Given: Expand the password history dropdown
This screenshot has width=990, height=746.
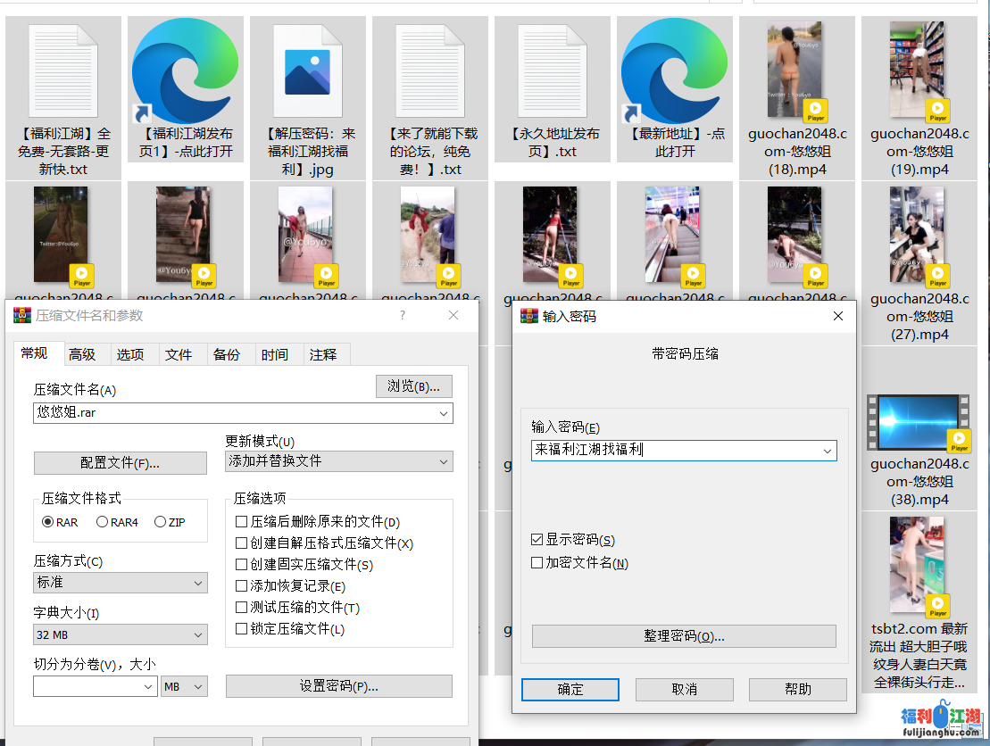Looking at the screenshot, I should [828, 451].
